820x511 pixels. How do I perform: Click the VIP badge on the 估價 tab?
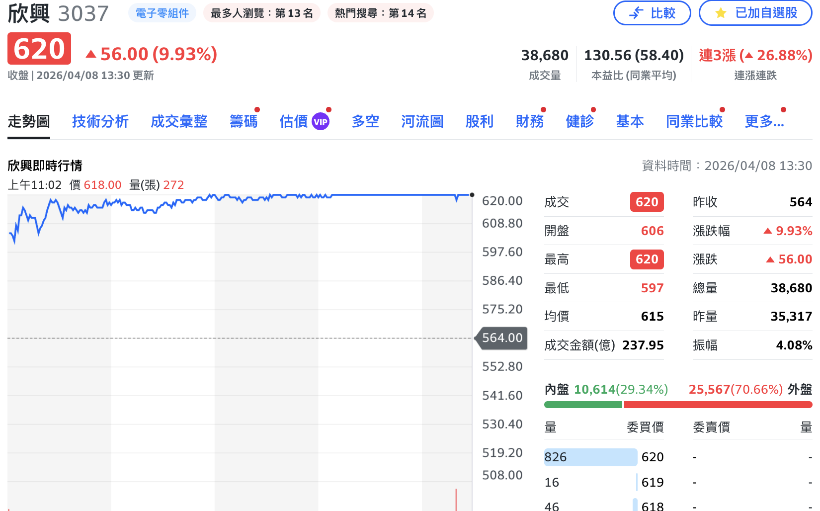pos(321,120)
